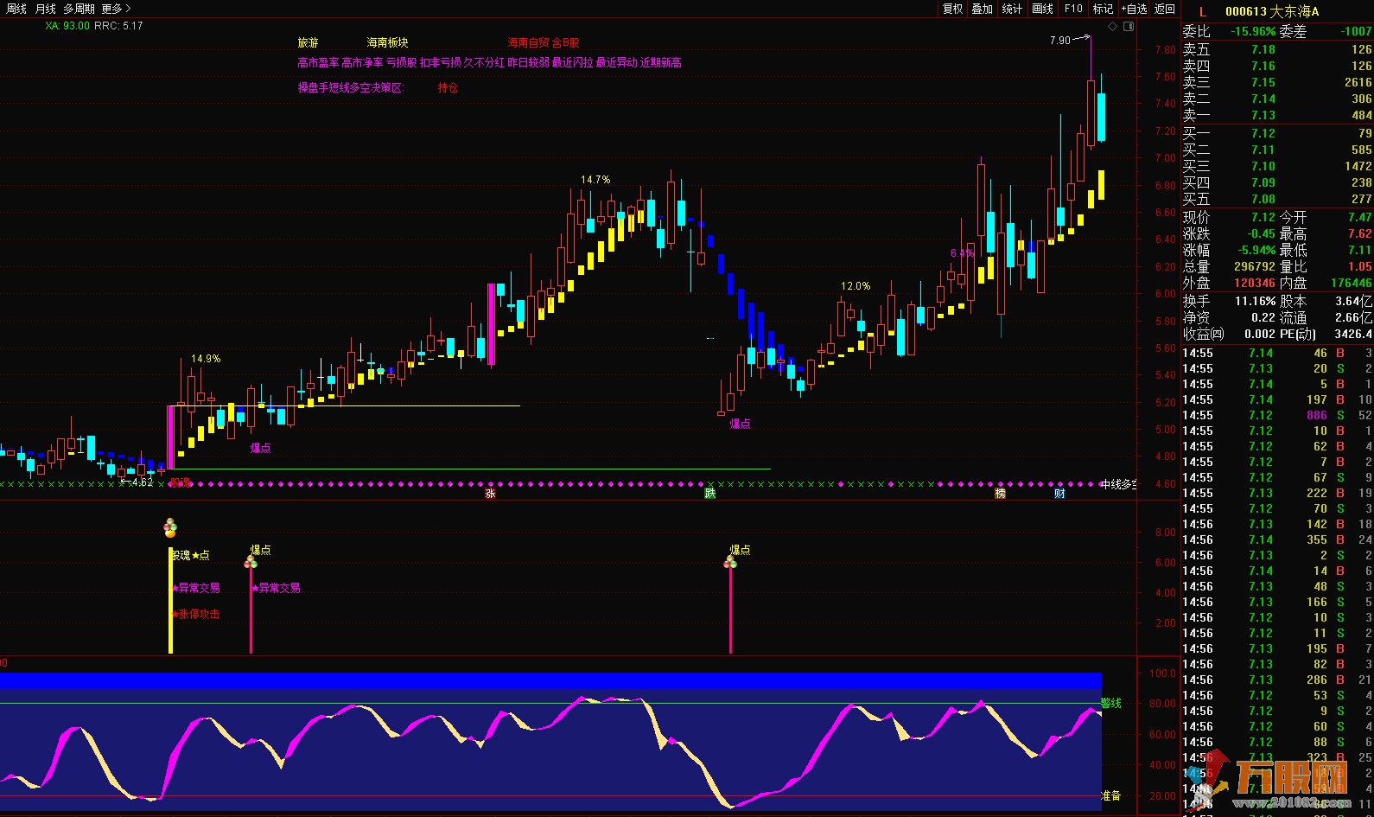This screenshot has height=817, width=1374.
Task: Add stock via +自选 button
Action: click(x=1134, y=9)
